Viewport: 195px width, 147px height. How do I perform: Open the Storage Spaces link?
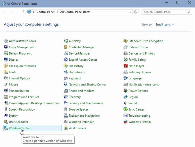point(78,109)
